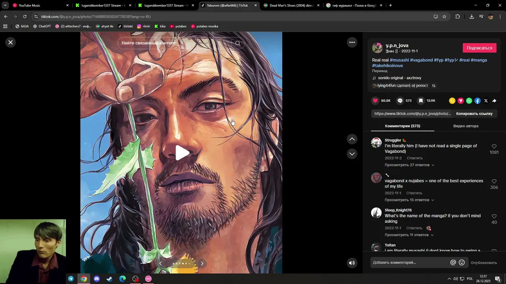Open the #vagabond hashtag
The width and height of the screenshot is (506, 284).
421,60
